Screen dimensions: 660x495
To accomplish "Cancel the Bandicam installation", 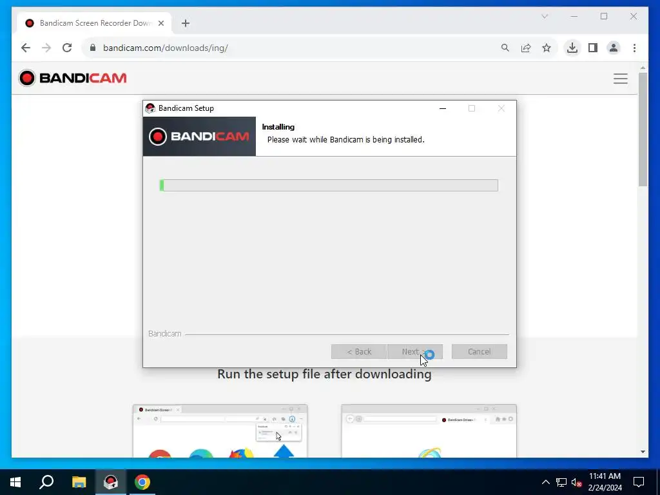I will (480, 351).
